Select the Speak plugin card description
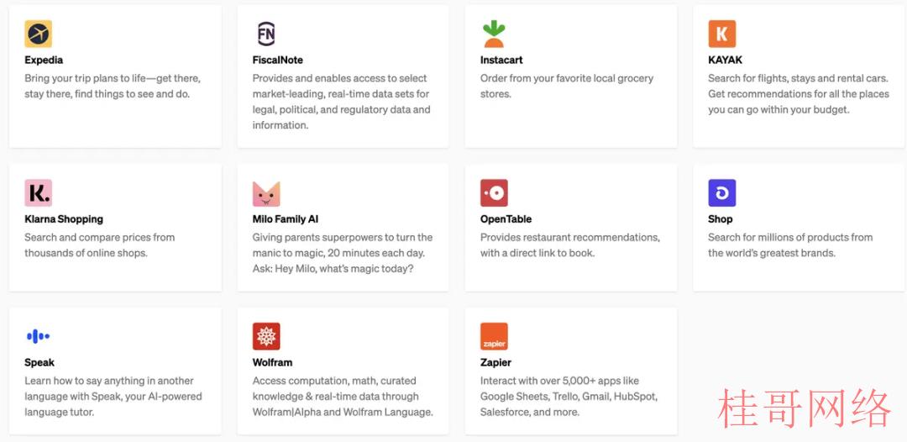Viewport: 907px width, 442px height. 113,397
